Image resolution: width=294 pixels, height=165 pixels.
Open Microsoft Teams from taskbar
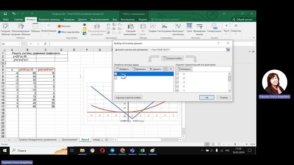click(132, 150)
